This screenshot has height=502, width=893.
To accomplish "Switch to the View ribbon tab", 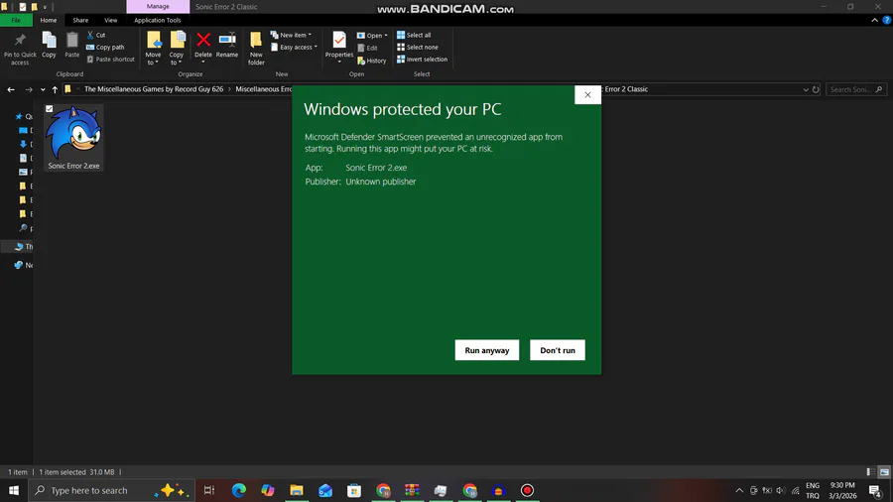I will [110, 20].
